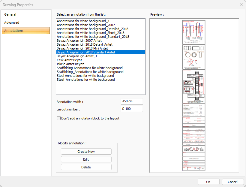Image resolution: width=246 pixels, height=187 pixels.
Task: Select 'Beyaz Arkaplan için 2007 Antet'
Action: 79,41
